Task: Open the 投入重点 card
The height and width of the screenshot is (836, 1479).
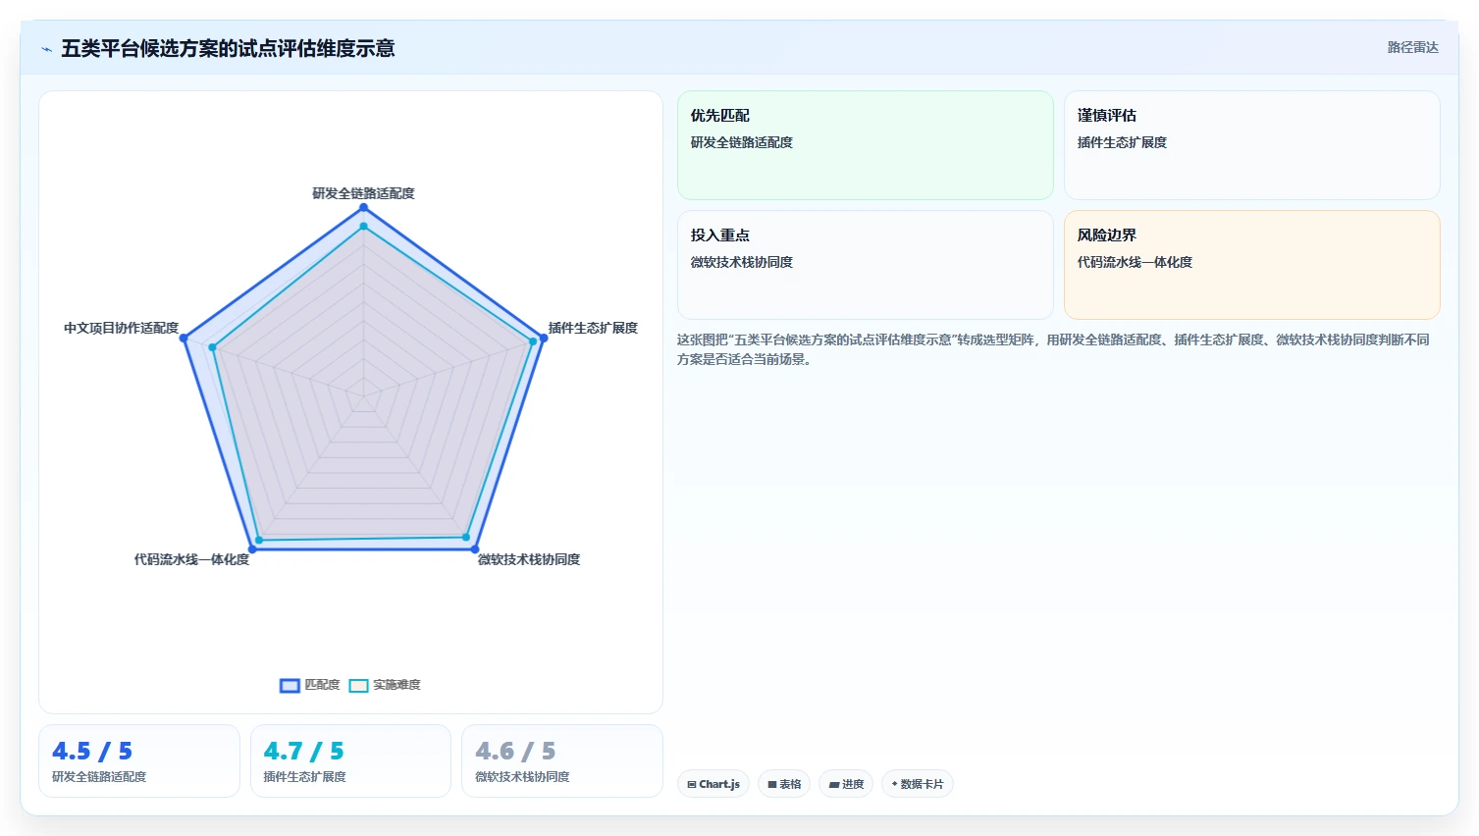Action: (865, 265)
